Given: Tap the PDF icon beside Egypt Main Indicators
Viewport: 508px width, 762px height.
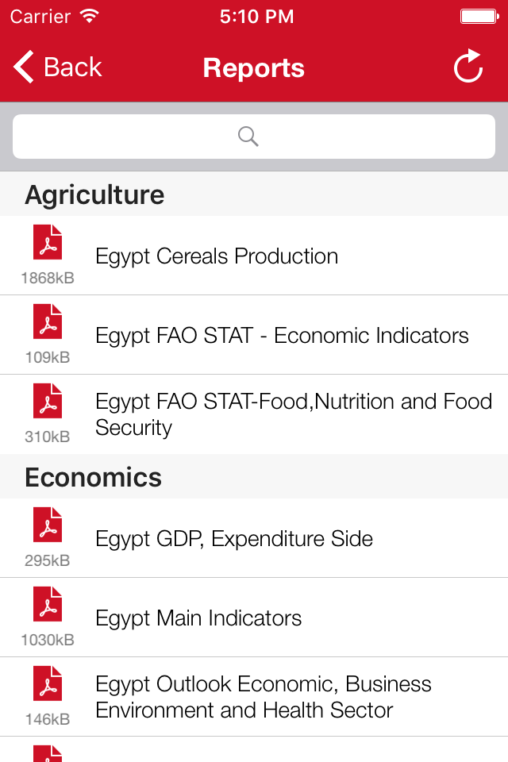Looking at the screenshot, I should pos(47,606).
